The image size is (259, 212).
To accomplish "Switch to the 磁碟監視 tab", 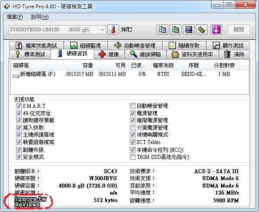I will point(86,45).
